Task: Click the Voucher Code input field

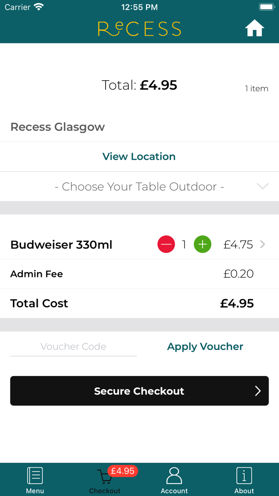Action: [x=73, y=346]
